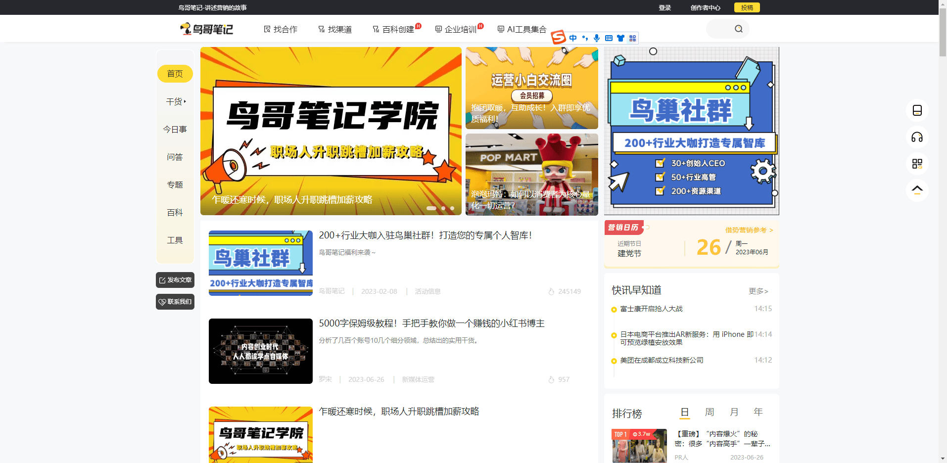Viewport: 947px width, 463px height.
Task: Switch ranking to the 周 tab
Action: click(709, 412)
